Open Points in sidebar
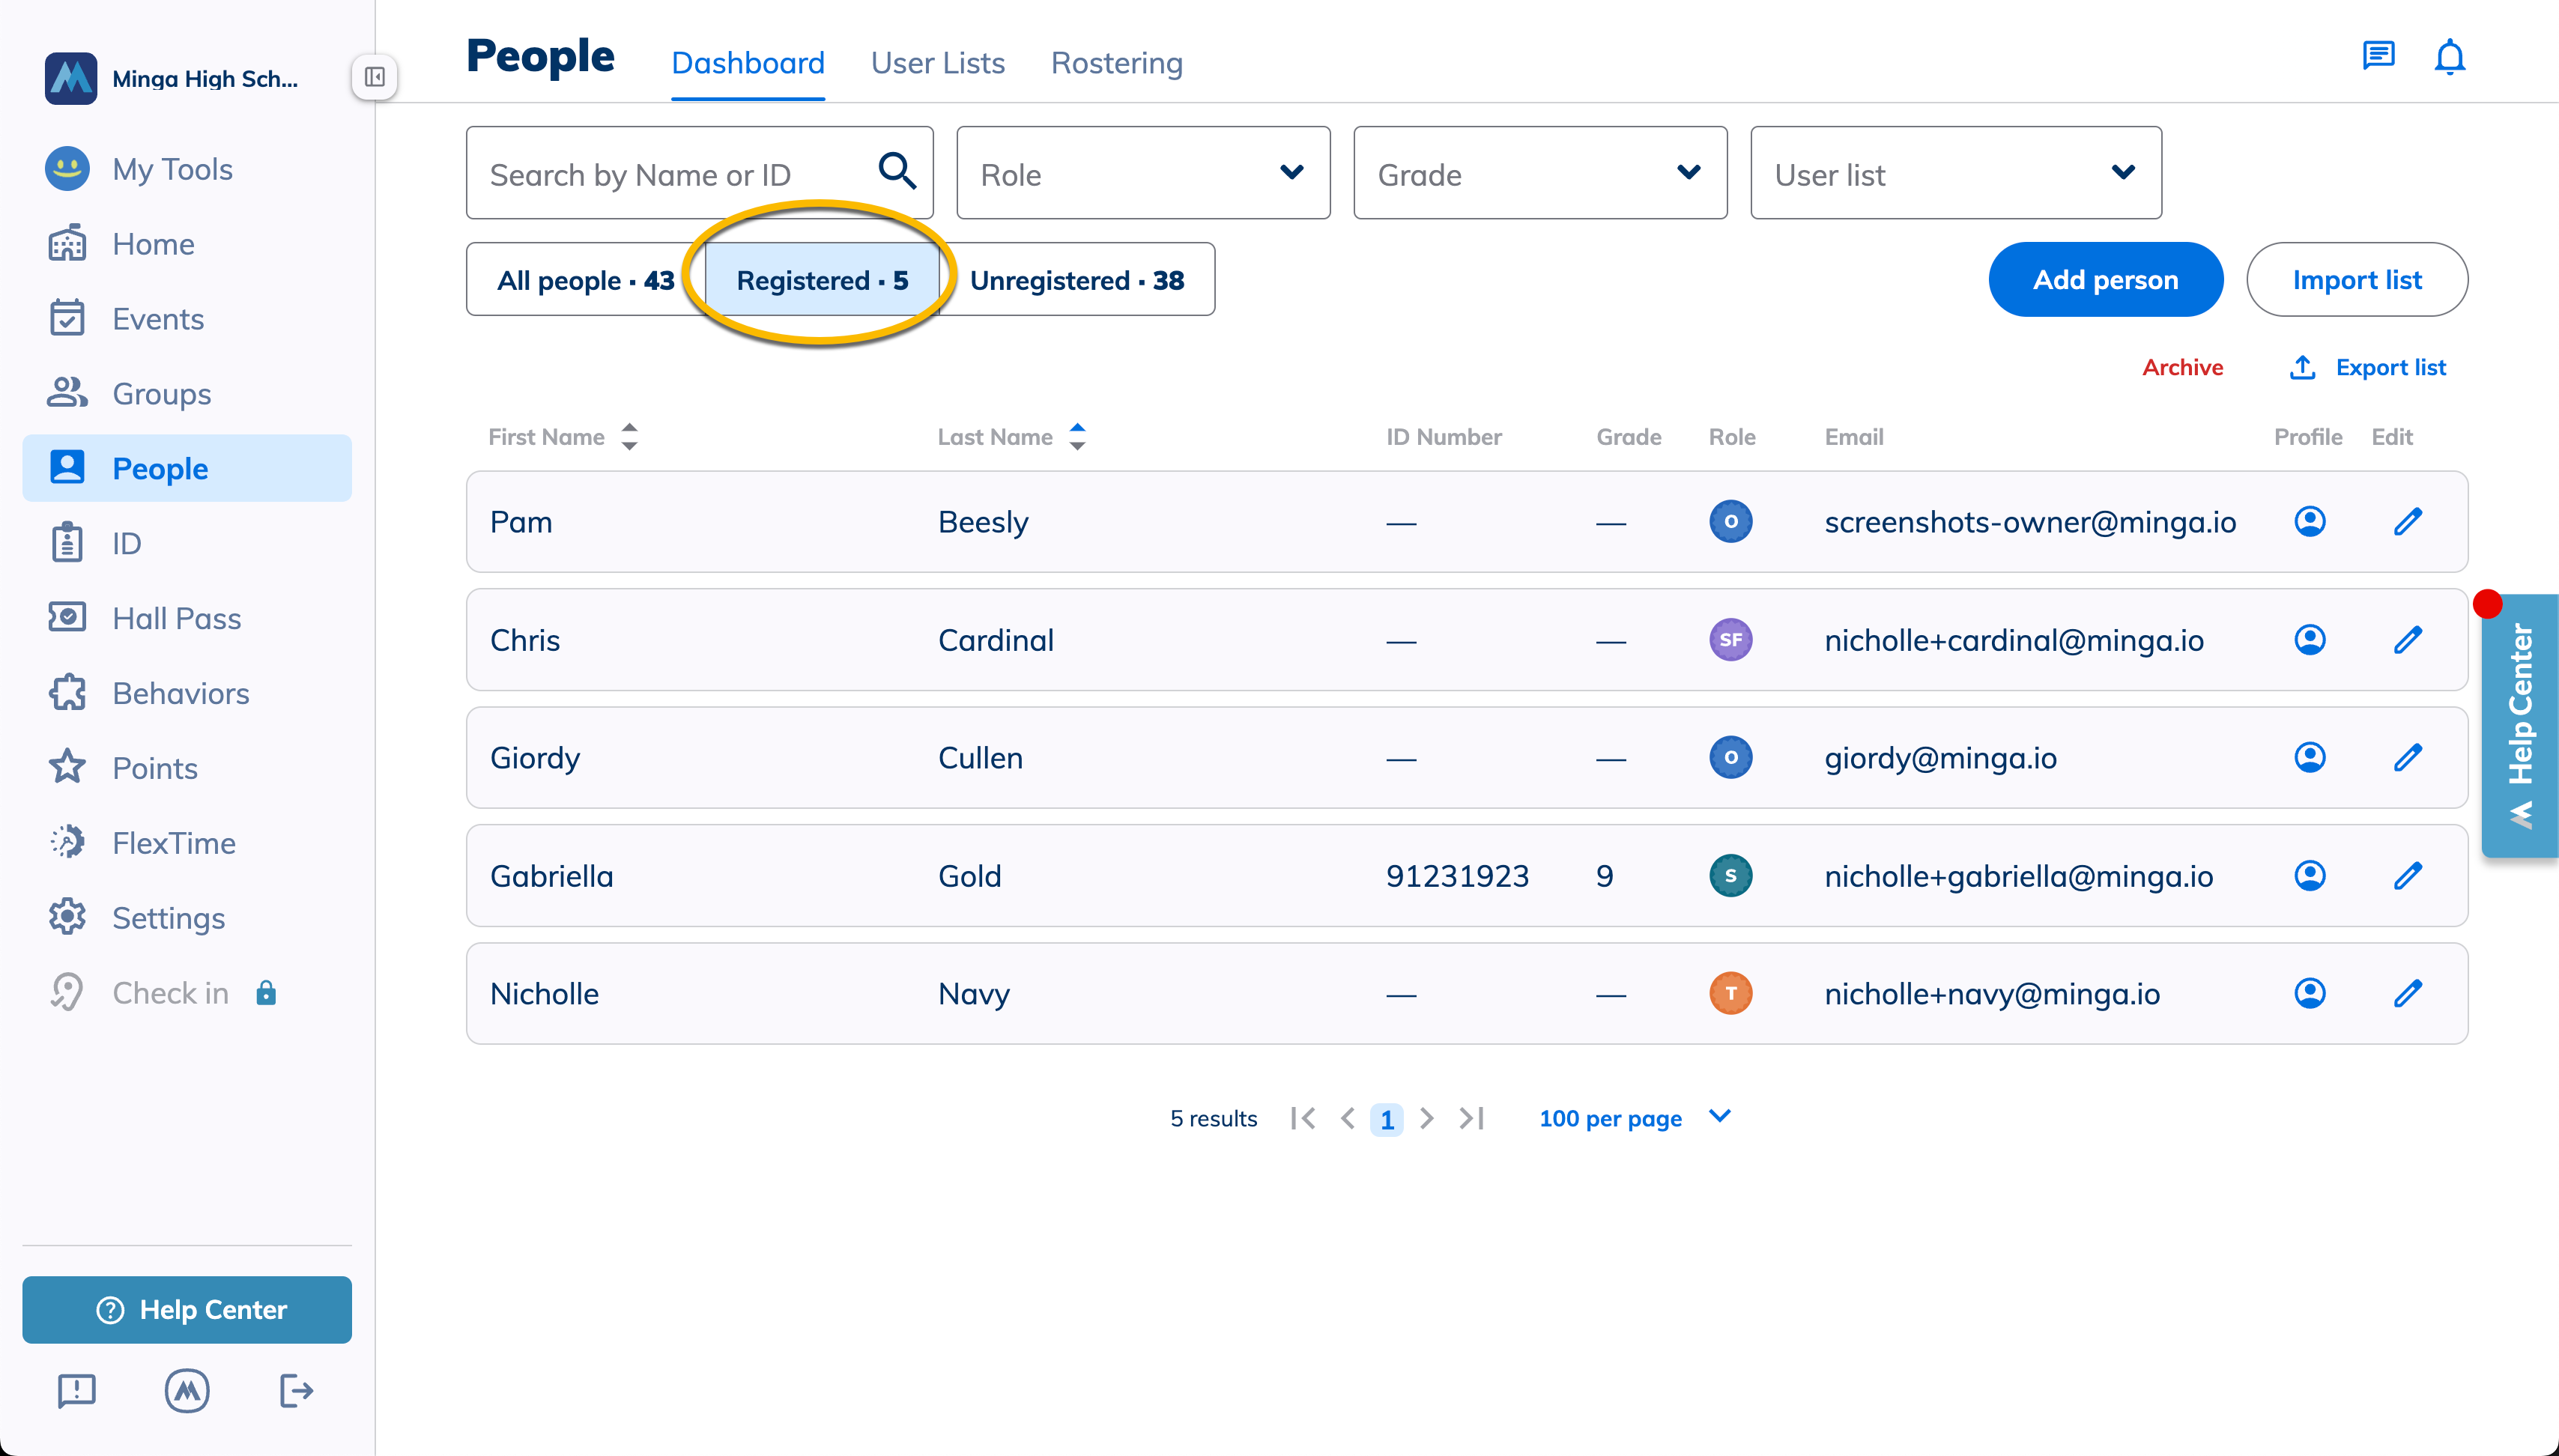Screen dimensions: 2559x1456 click(x=187, y=768)
